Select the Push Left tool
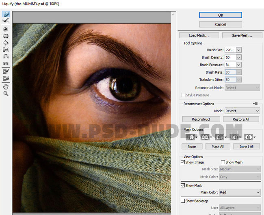Viewport: 264px width, 215px height. tap(6, 50)
